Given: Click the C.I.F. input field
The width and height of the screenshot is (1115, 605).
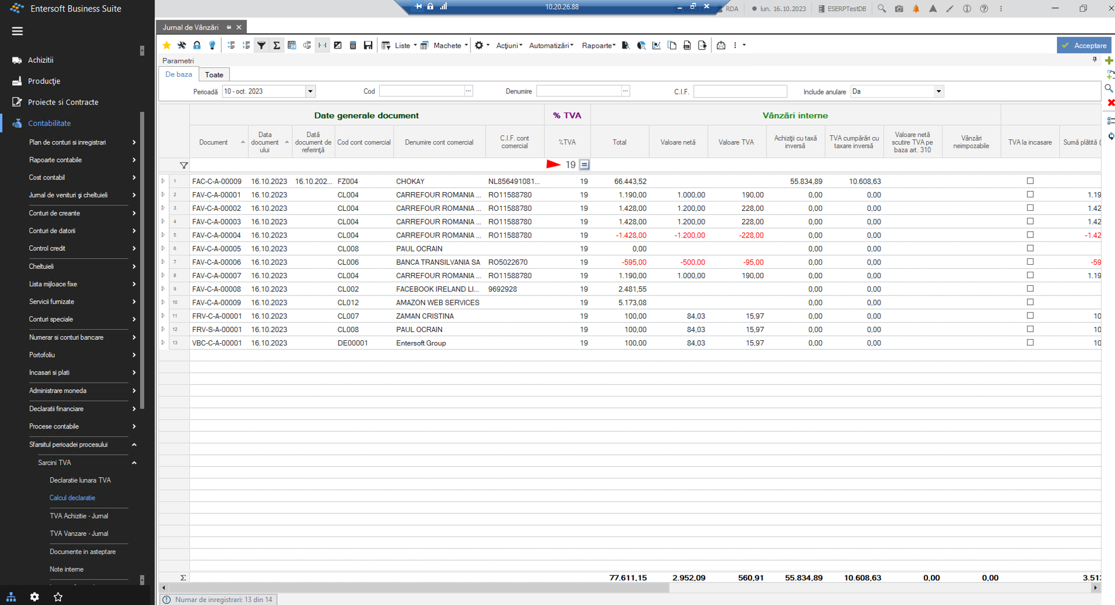Looking at the screenshot, I should pos(740,91).
